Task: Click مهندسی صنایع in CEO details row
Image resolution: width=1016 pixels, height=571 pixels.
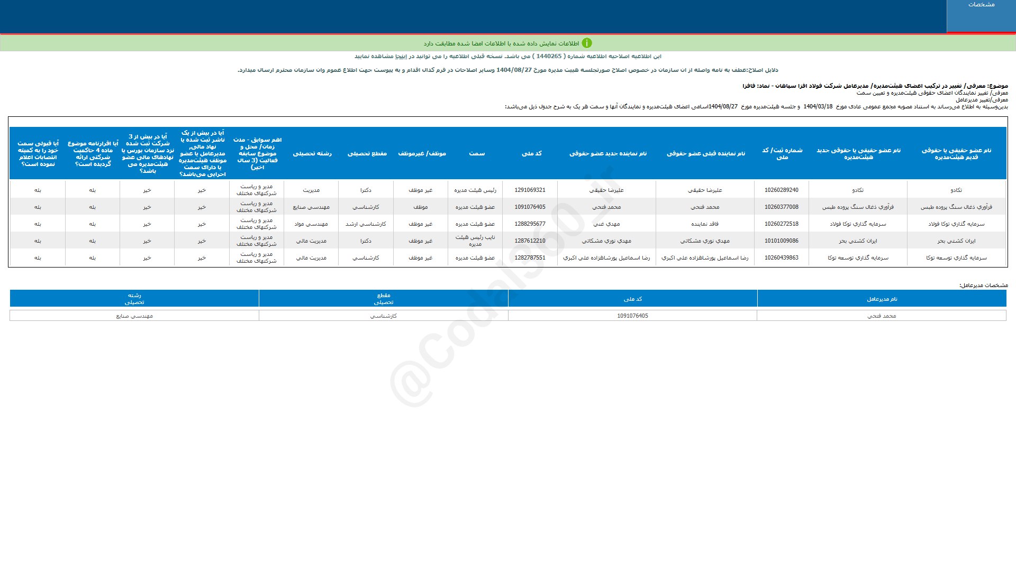Action: click(x=134, y=316)
